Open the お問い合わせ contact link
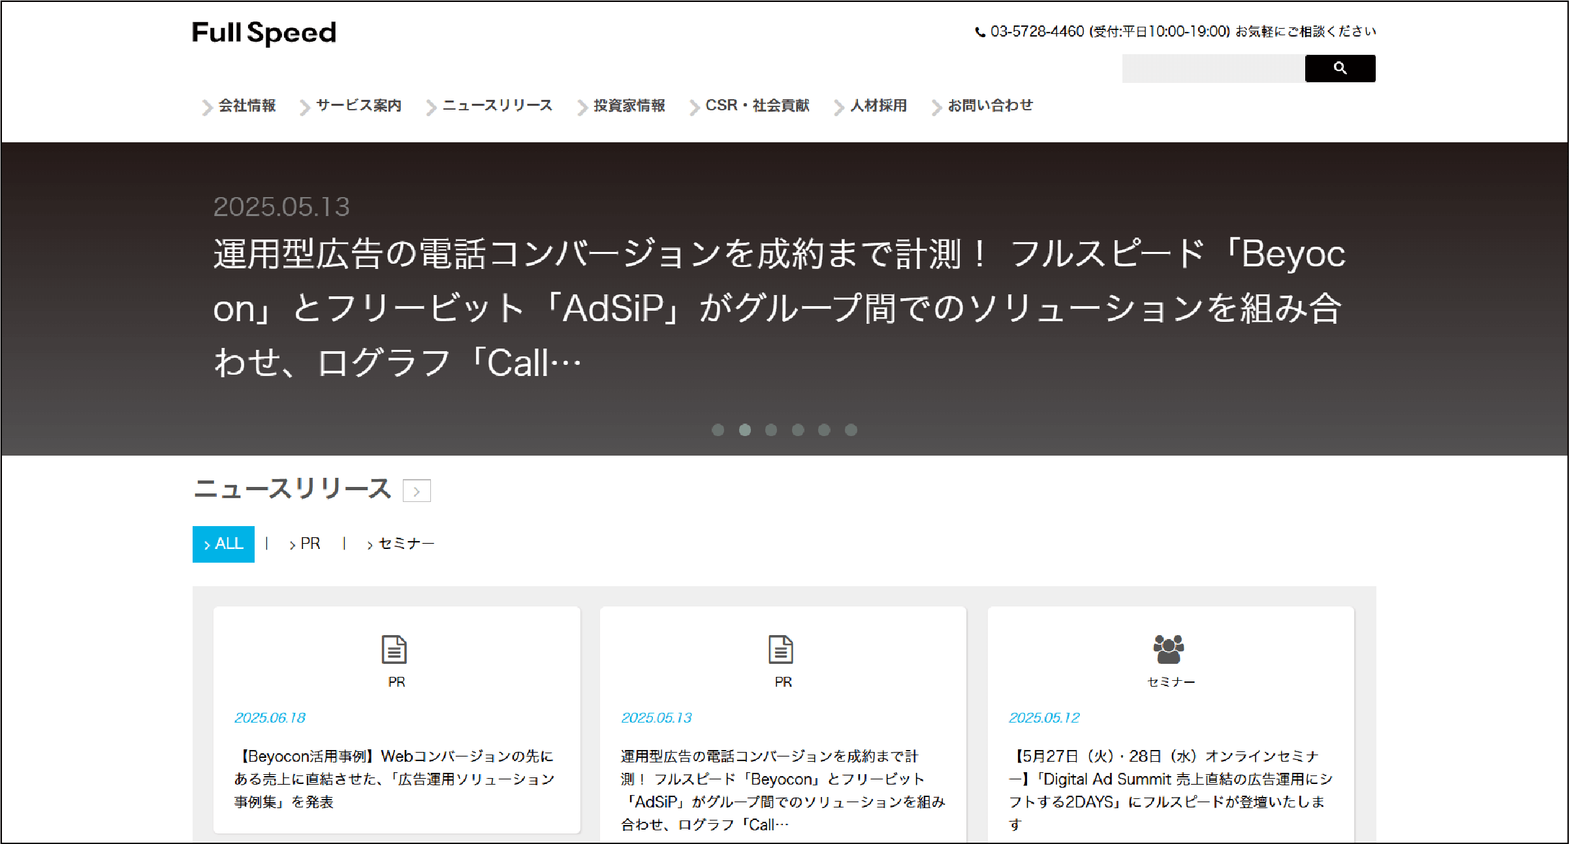The width and height of the screenshot is (1569, 844). (989, 106)
